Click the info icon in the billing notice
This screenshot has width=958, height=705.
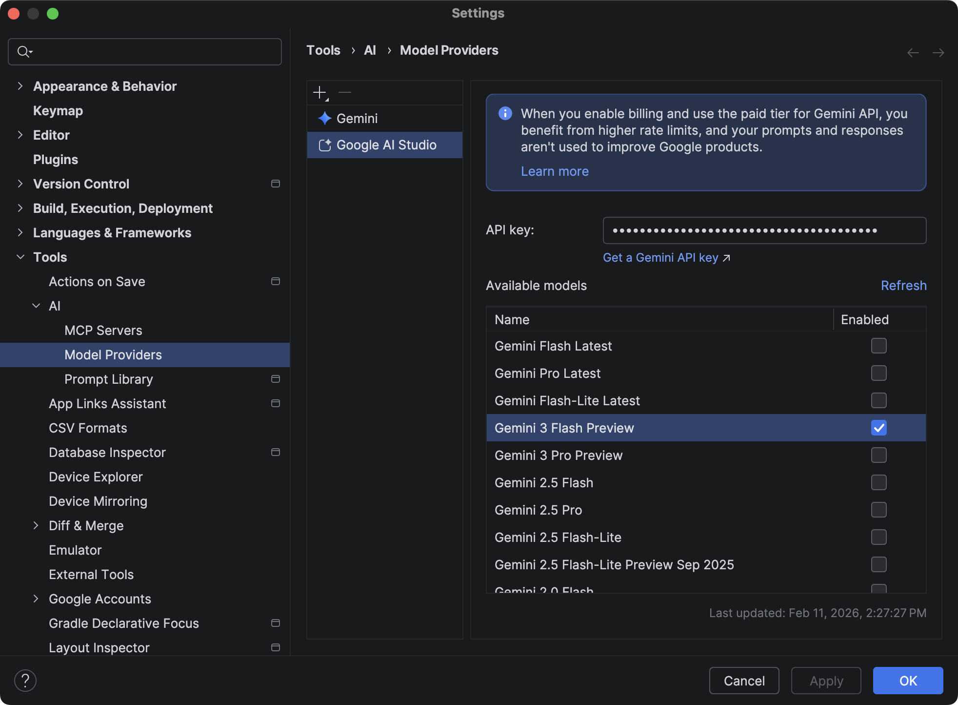tap(505, 113)
